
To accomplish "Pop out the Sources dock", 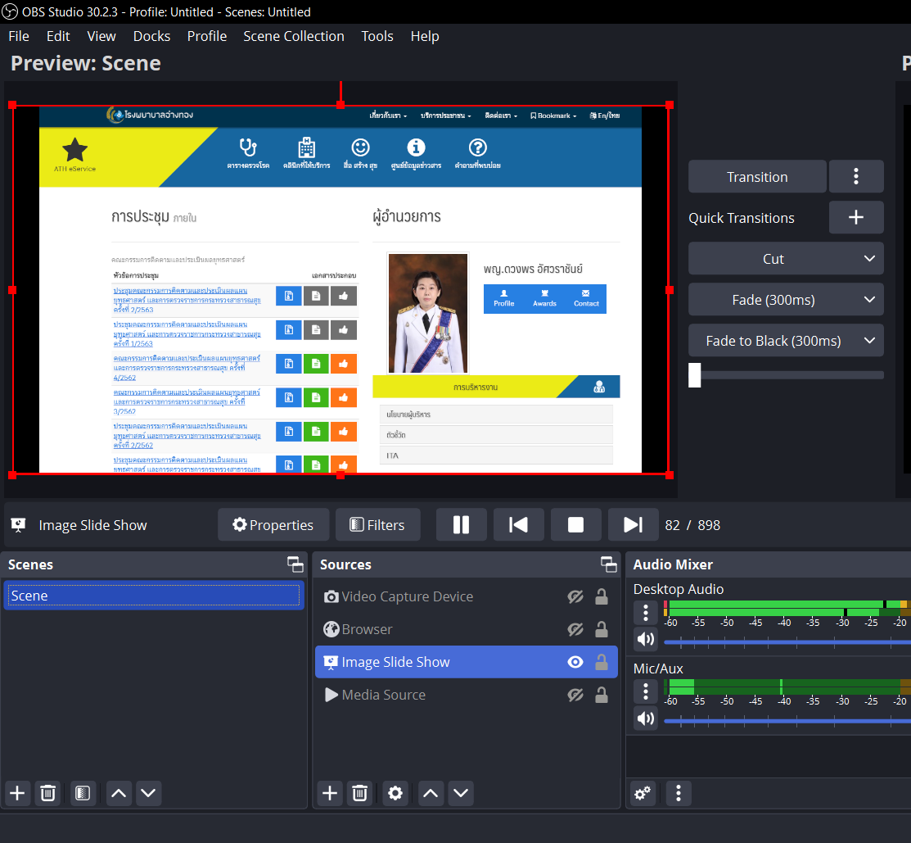I will pyautogui.click(x=608, y=564).
